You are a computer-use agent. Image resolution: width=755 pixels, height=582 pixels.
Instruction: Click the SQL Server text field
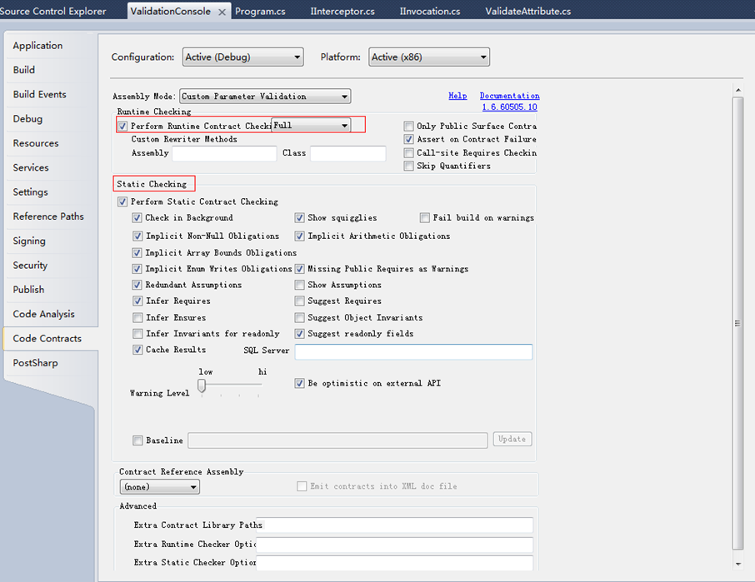[x=413, y=351]
